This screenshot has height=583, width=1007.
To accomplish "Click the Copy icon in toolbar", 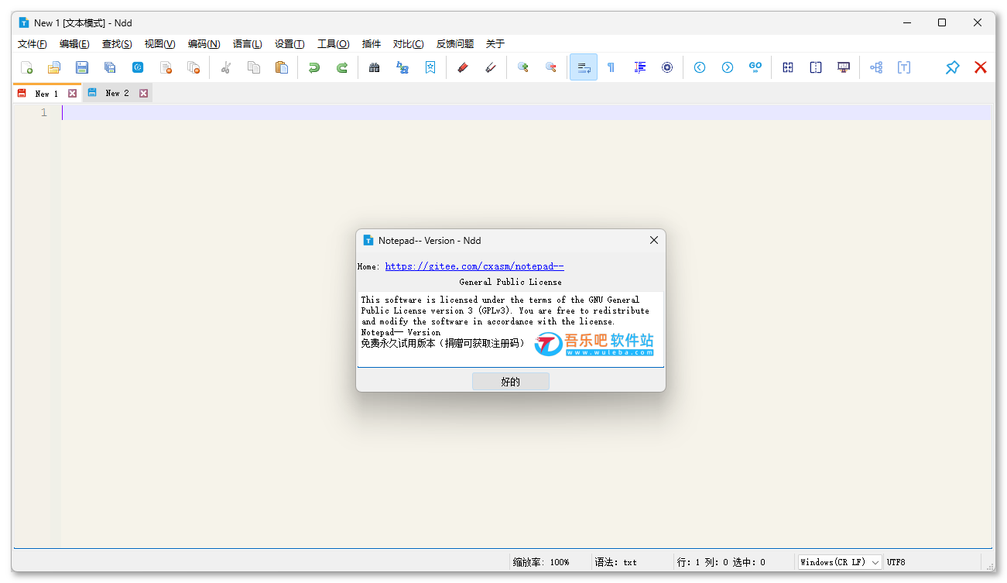I will tap(254, 67).
